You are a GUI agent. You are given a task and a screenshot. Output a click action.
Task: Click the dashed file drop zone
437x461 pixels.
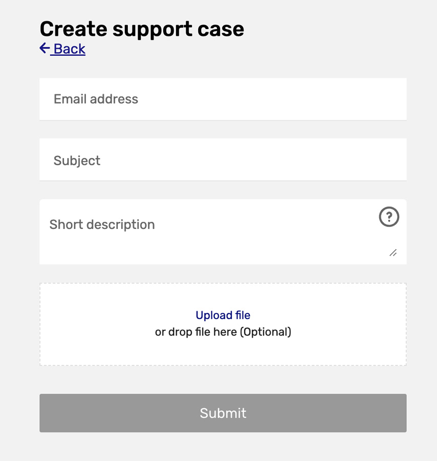[x=223, y=324]
